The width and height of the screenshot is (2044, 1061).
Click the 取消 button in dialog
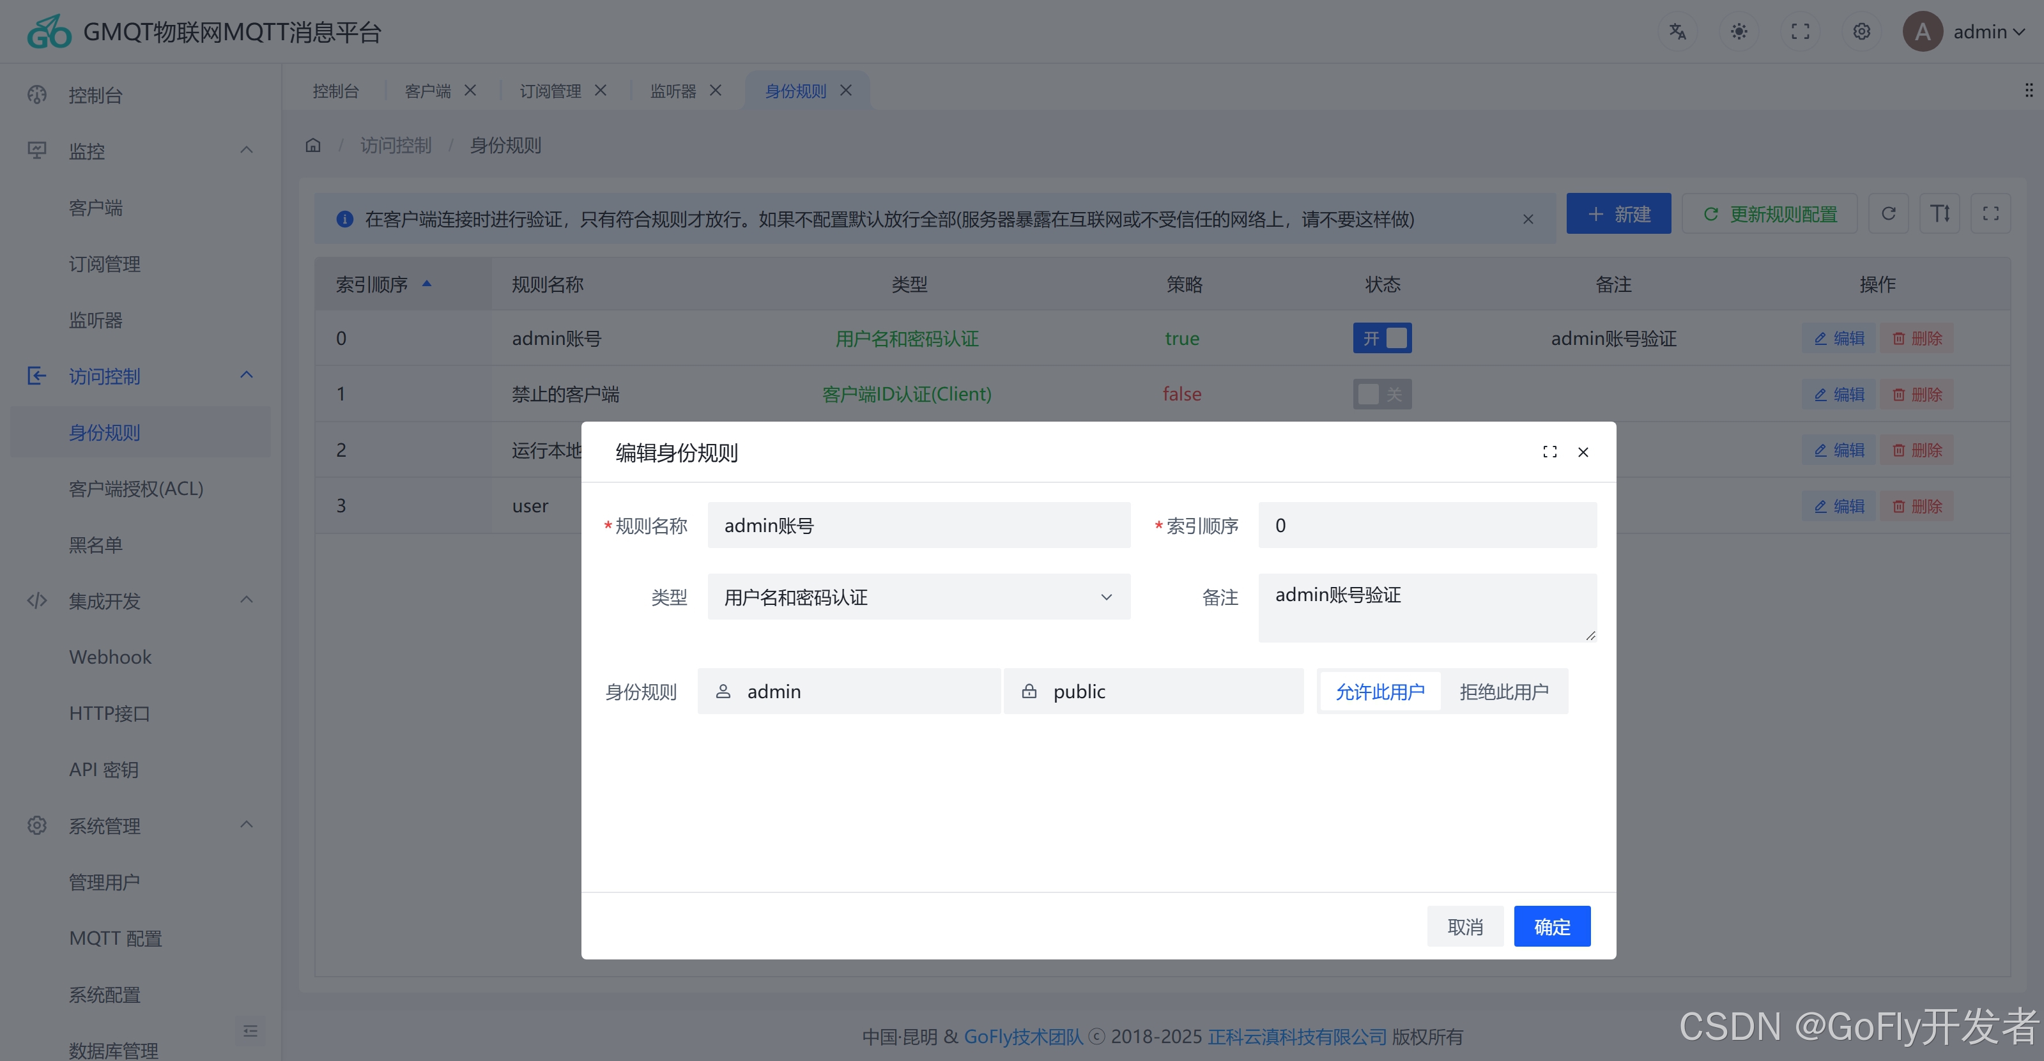pos(1464,926)
